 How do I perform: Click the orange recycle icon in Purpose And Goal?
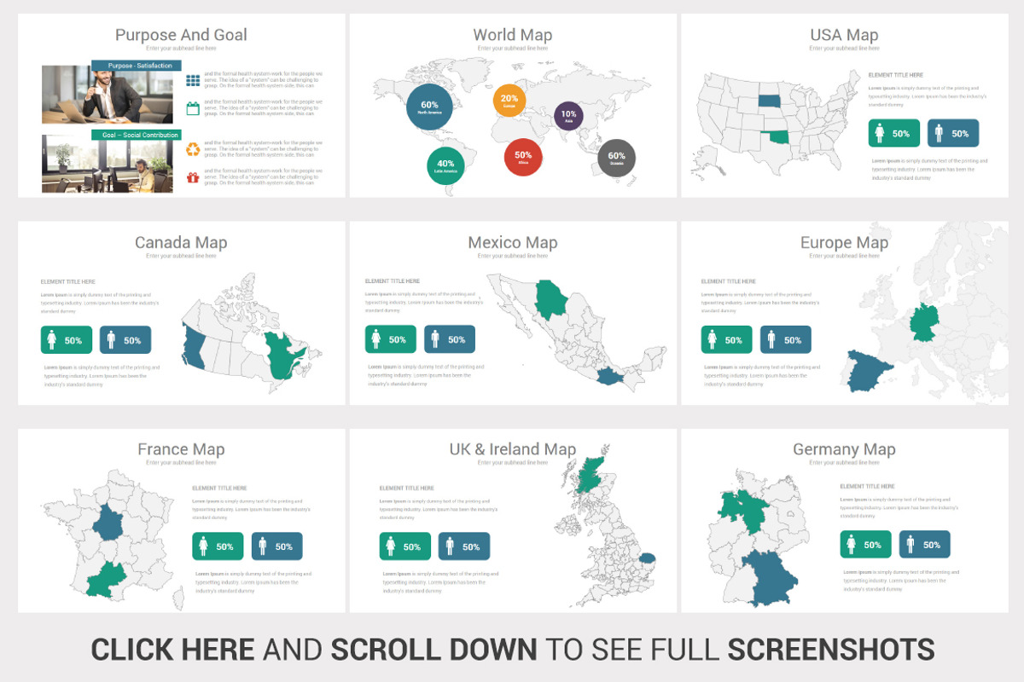click(193, 150)
